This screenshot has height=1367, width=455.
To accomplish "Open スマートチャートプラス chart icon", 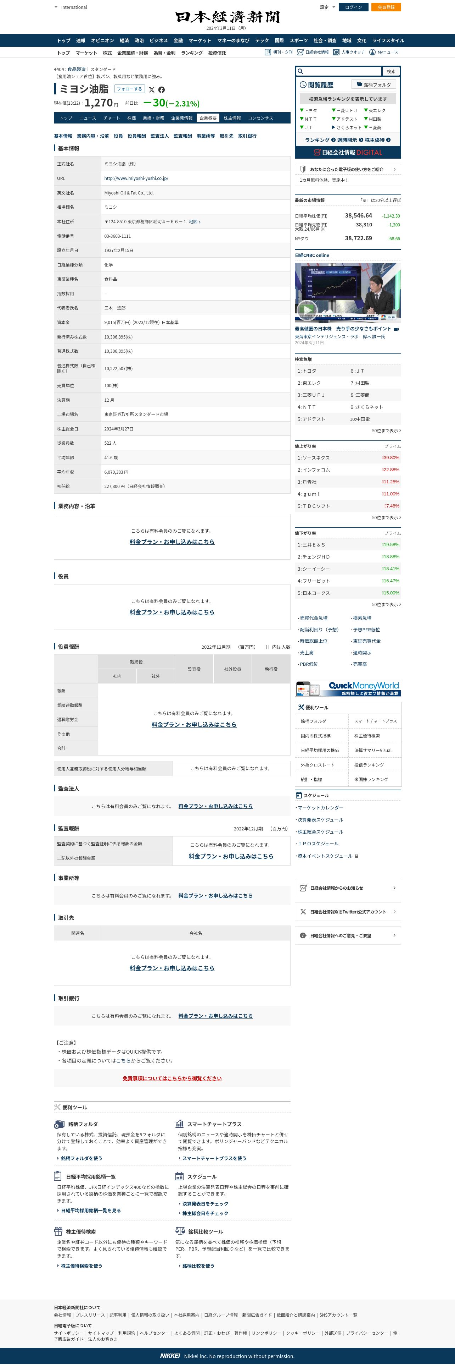I will [x=180, y=1124].
